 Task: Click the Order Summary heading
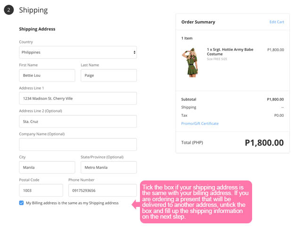coord(198,22)
